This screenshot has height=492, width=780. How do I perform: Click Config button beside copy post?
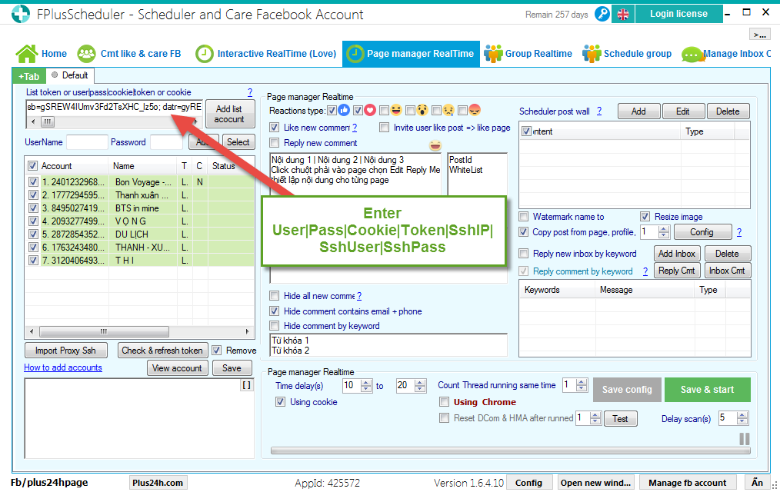coord(702,232)
